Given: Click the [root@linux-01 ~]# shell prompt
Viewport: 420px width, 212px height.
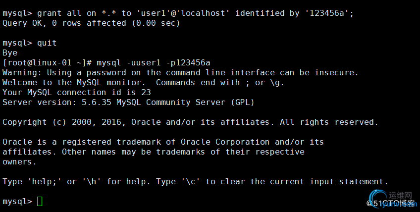Looking at the screenshot, I should click(x=47, y=62).
